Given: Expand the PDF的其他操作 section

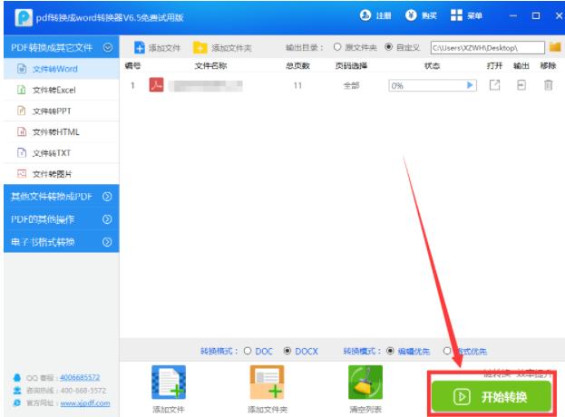Looking at the screenshot, I should 107,219.
